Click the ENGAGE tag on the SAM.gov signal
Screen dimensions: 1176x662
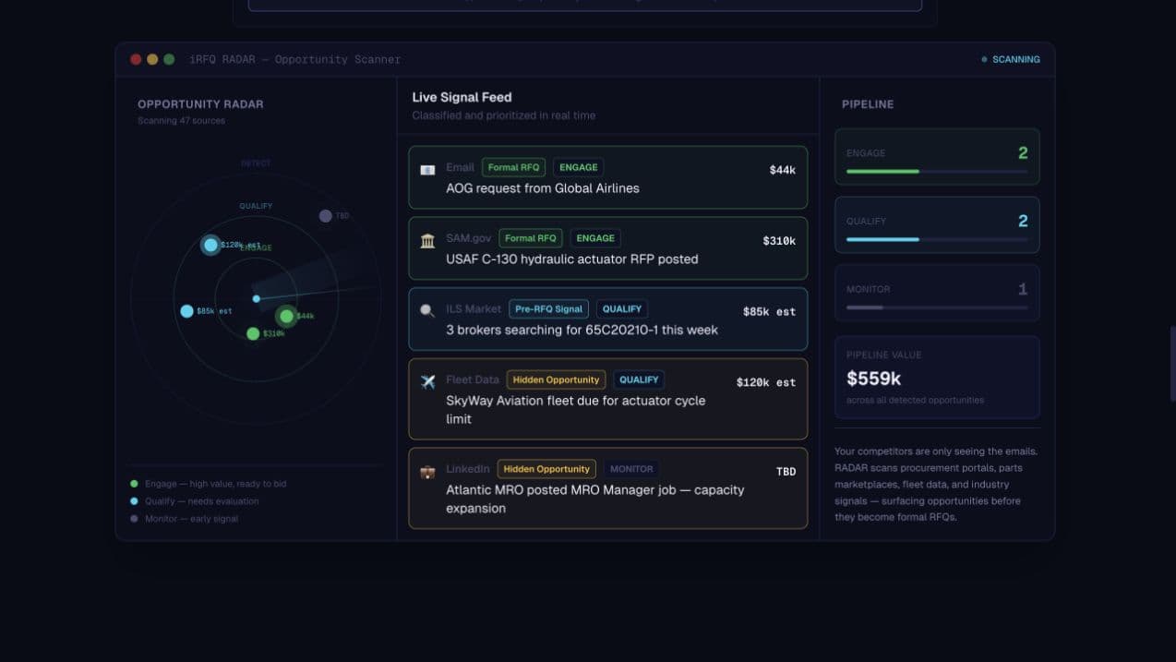(x=595, y=238)
